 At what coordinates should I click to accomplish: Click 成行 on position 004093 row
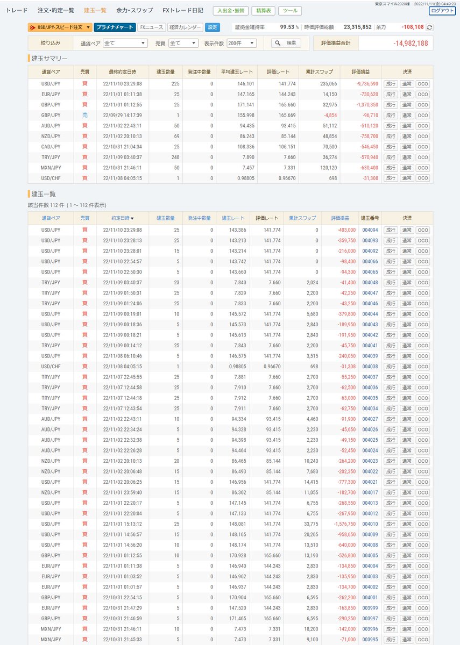point(390,241)
